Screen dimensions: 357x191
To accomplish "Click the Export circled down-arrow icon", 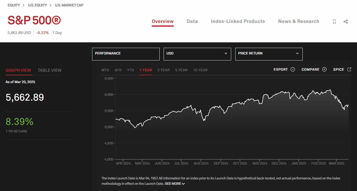I will tap(293, 69).
